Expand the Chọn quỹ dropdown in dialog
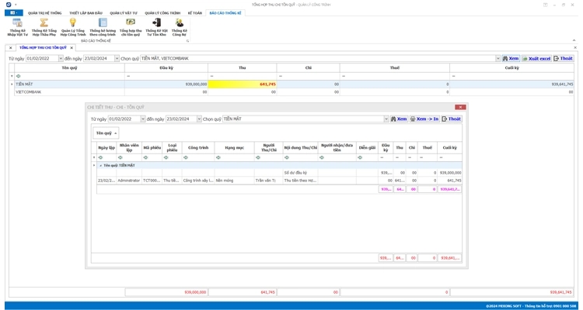This screenshot has width=583, height=310. 386,119
